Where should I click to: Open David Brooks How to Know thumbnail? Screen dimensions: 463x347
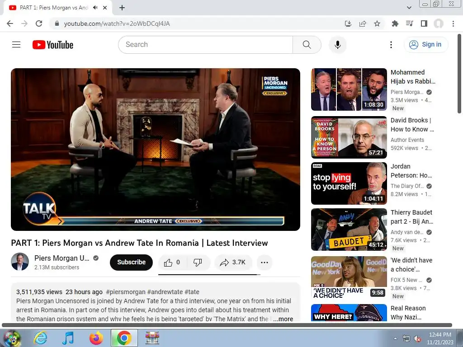[x=349, y=137]
